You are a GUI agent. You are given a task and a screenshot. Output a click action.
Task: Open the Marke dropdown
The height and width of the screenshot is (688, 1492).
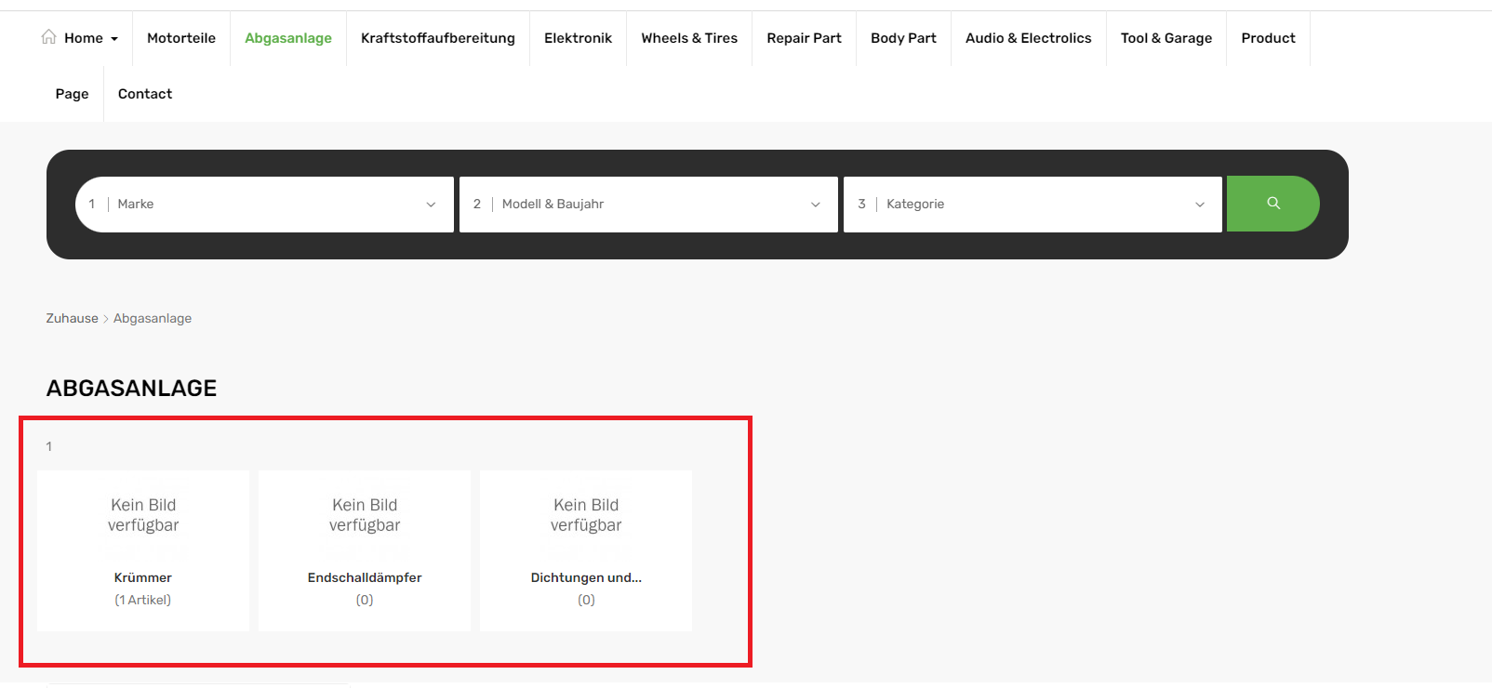[x=264, y=205]
